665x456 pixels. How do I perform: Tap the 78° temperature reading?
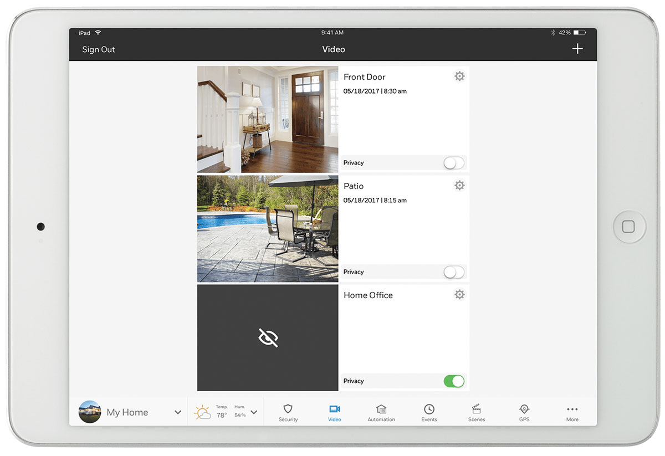[222, 415]
